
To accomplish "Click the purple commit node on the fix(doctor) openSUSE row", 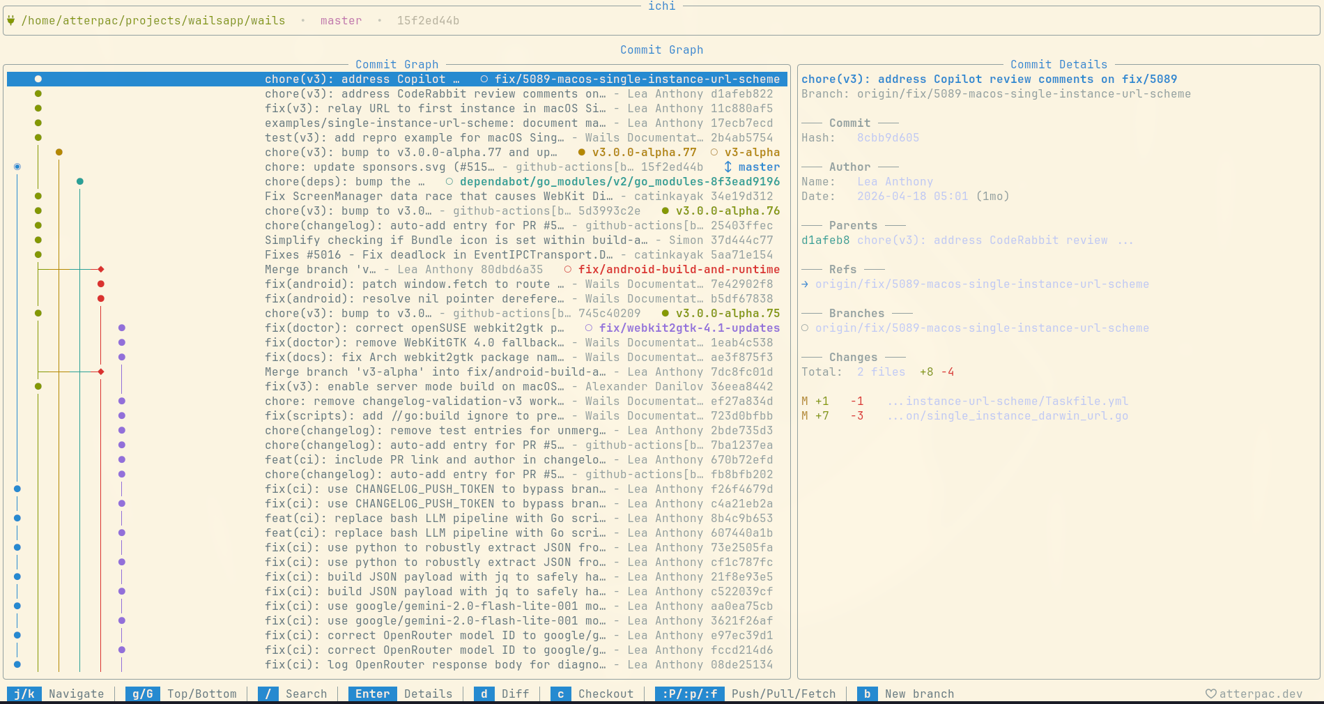I will coord(122,328).
